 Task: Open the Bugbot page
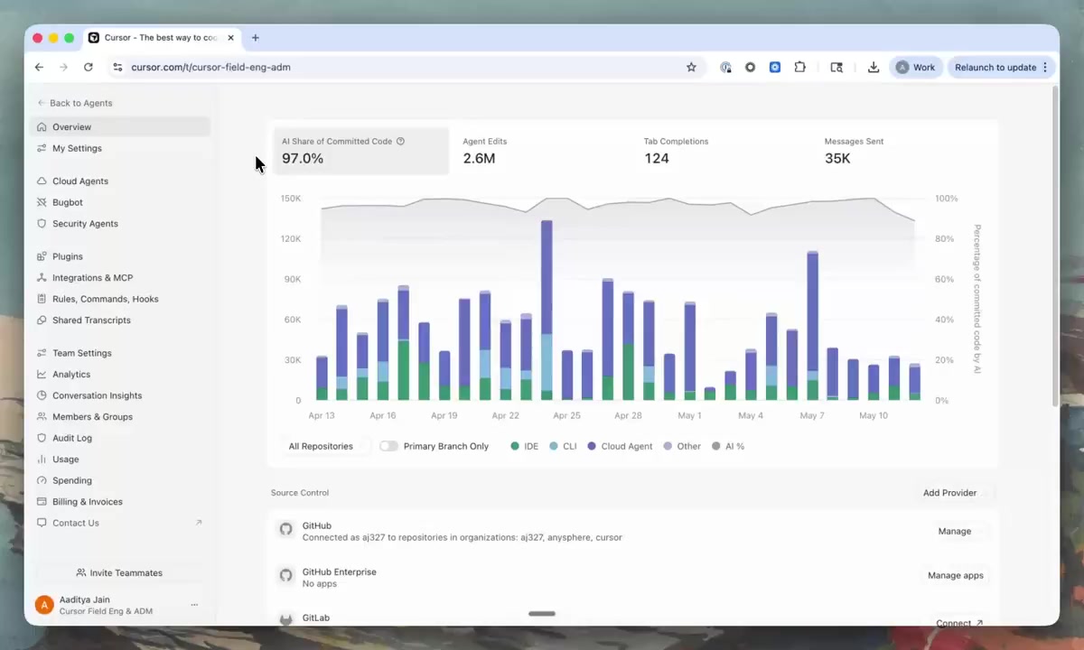click(121, 202)
